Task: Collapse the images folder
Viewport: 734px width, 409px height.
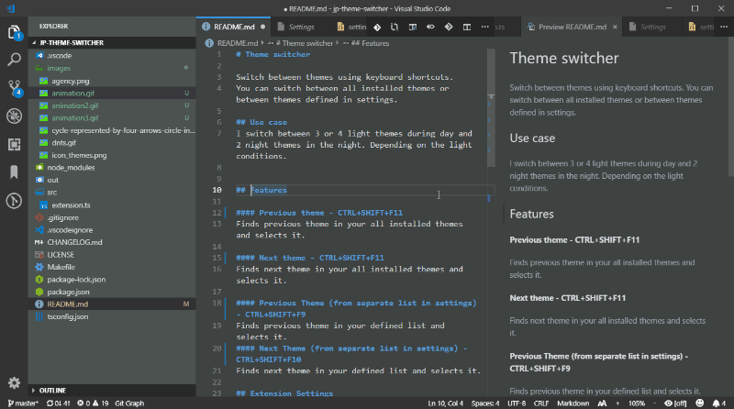Action: pos(112,68)
